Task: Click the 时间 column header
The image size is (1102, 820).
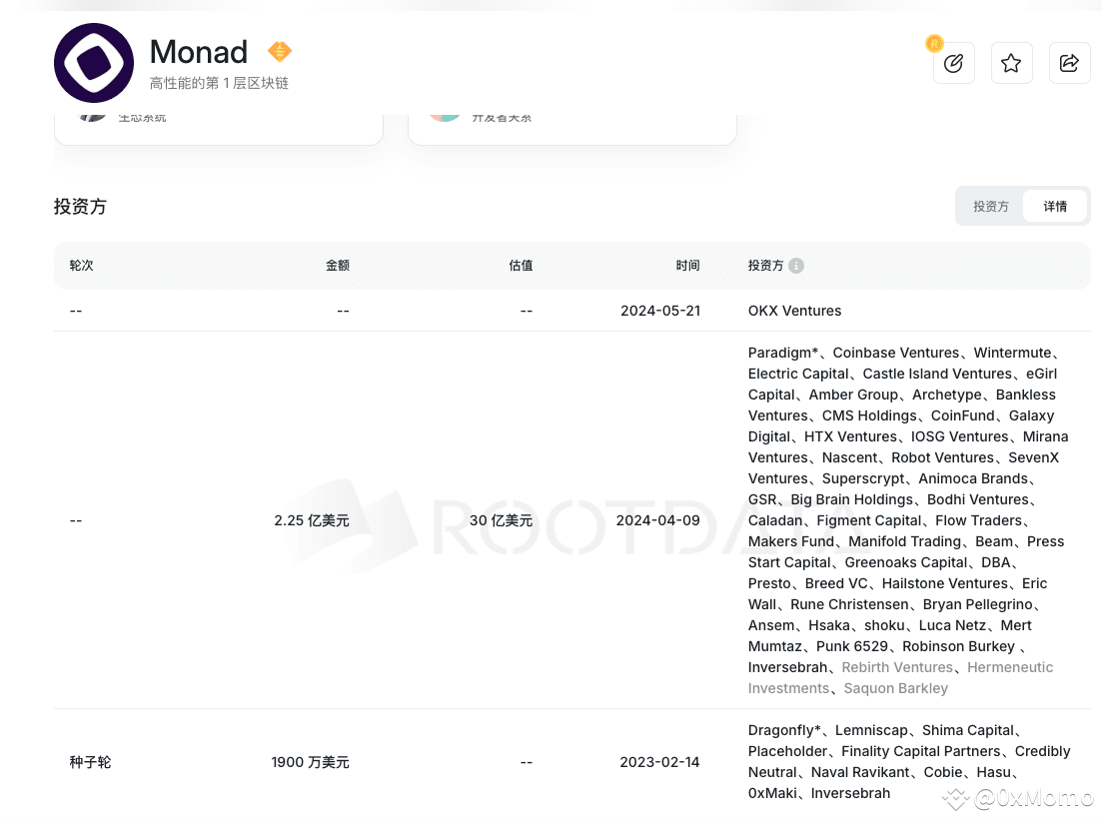Action: 687,266
